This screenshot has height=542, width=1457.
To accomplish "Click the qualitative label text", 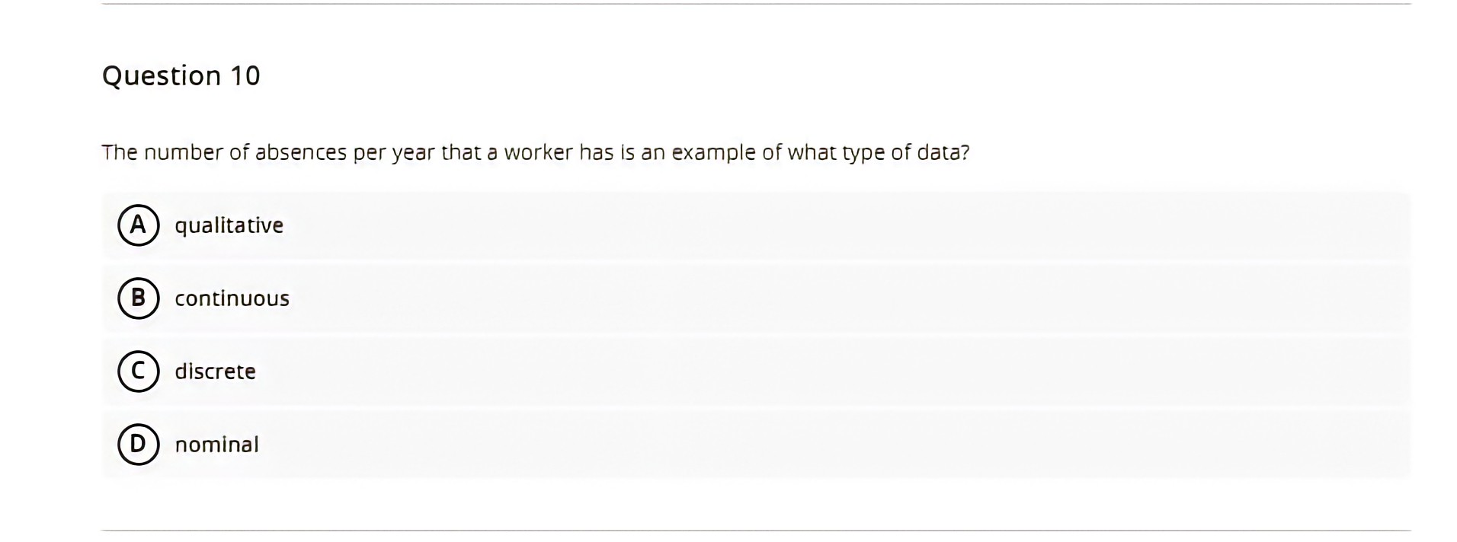I will pyautogui.click(x=229, y=225).
